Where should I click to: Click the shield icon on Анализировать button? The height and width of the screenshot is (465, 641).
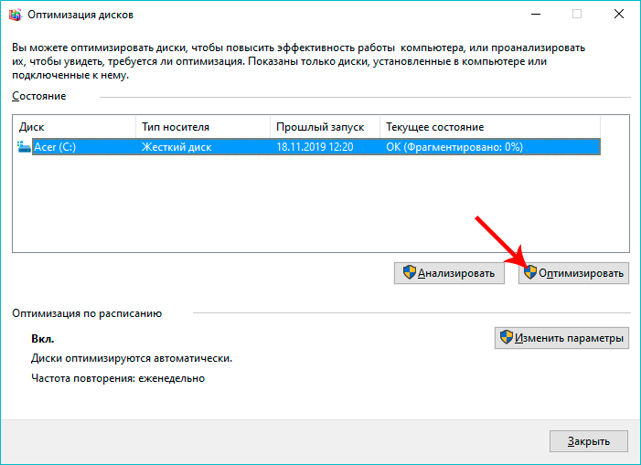coord(410,273)
